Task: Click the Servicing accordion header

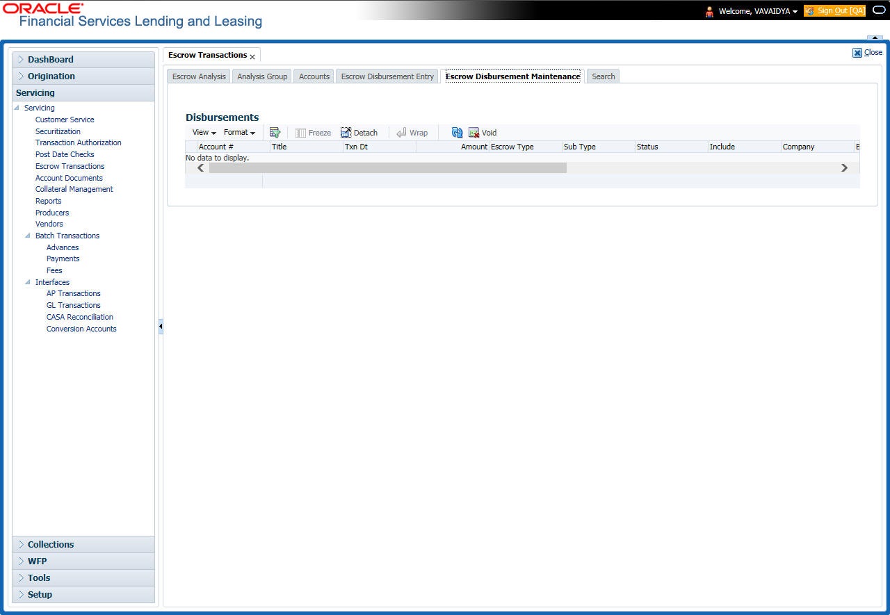Action: (x=83, y=93)
